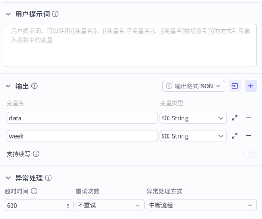Click info icon beside 支持续写 label
262x219 pixels.
[36, 154]
